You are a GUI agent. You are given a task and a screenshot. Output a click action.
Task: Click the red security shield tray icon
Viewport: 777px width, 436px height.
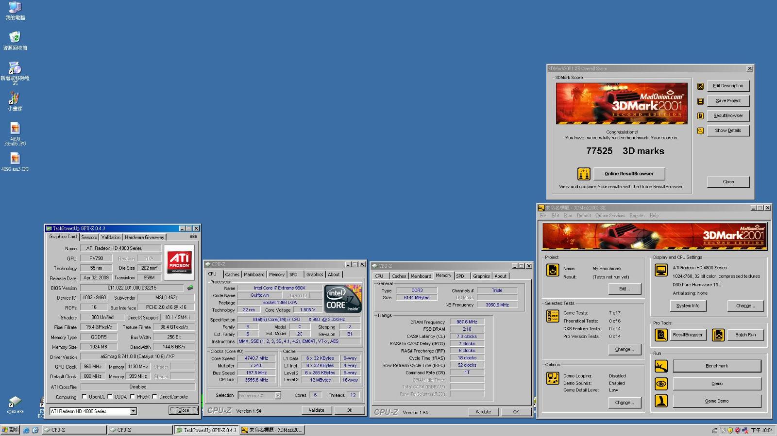[737, 430]
